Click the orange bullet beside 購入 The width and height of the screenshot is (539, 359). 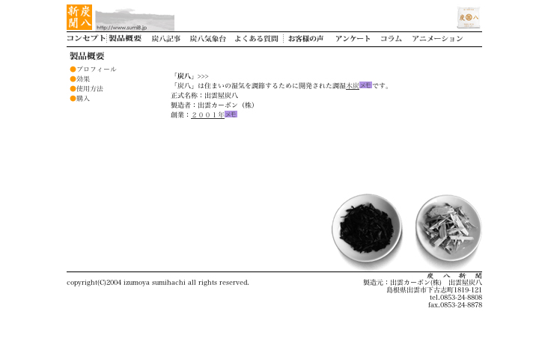coord(73,99)
